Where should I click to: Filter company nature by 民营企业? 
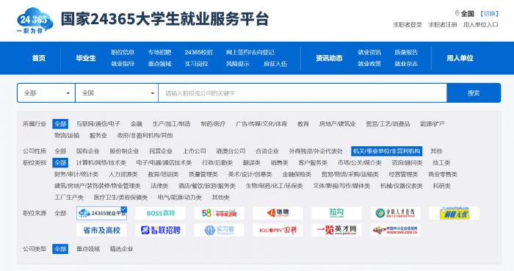click(x=161, y=151)
